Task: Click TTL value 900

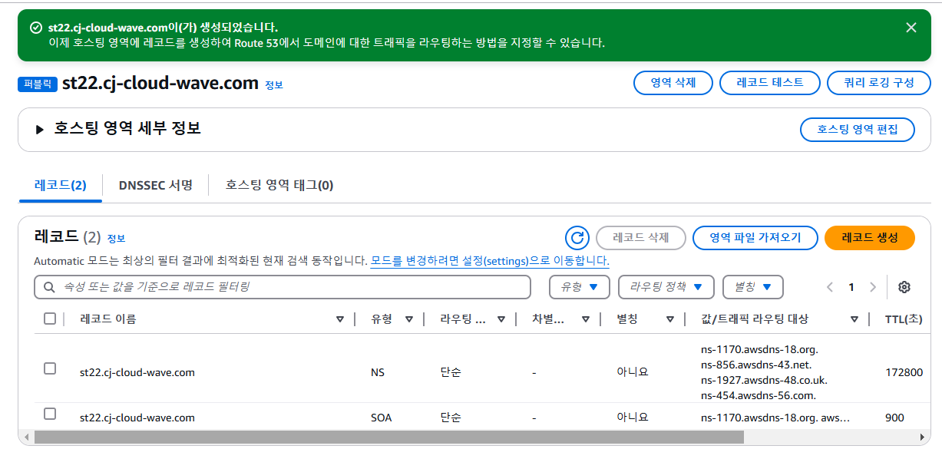Action: coord(894,418)
